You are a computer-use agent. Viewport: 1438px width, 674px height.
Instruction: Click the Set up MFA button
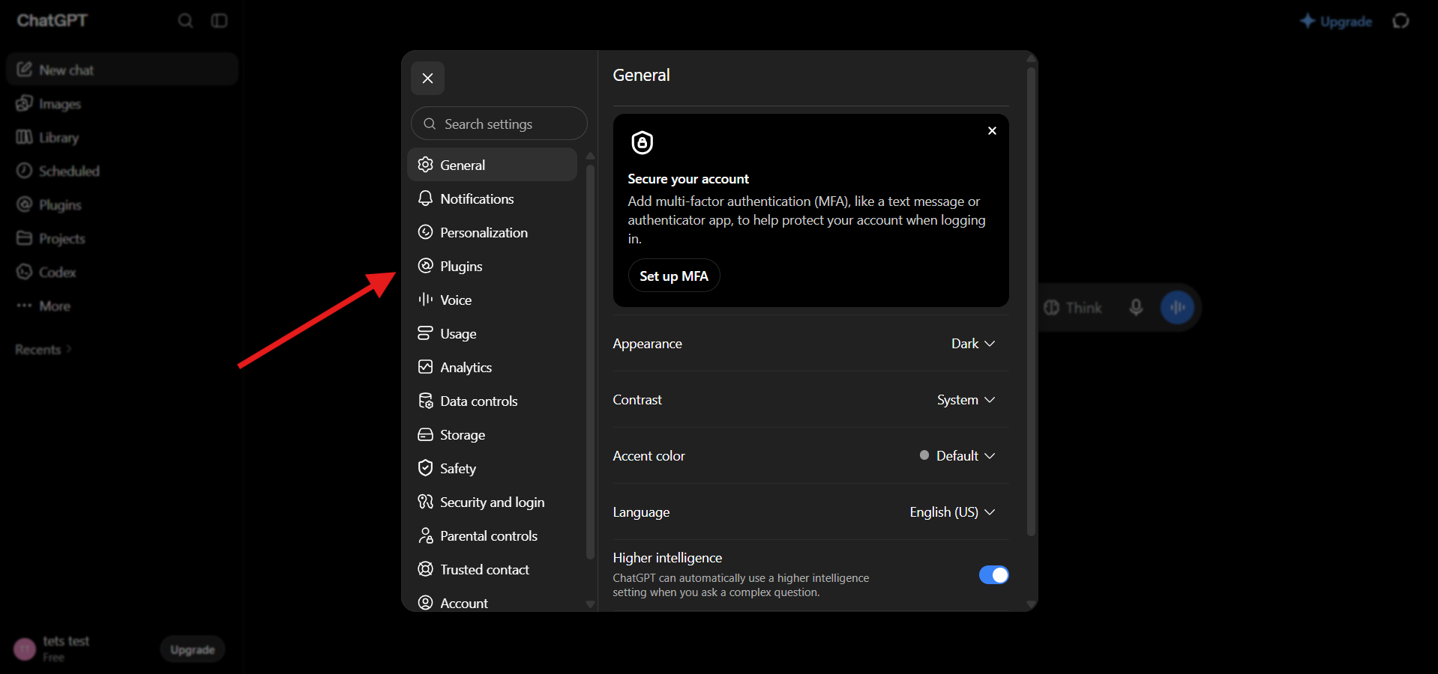[x=673, y=276]
